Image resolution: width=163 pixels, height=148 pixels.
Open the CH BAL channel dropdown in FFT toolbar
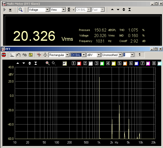[x=84, y=55]
